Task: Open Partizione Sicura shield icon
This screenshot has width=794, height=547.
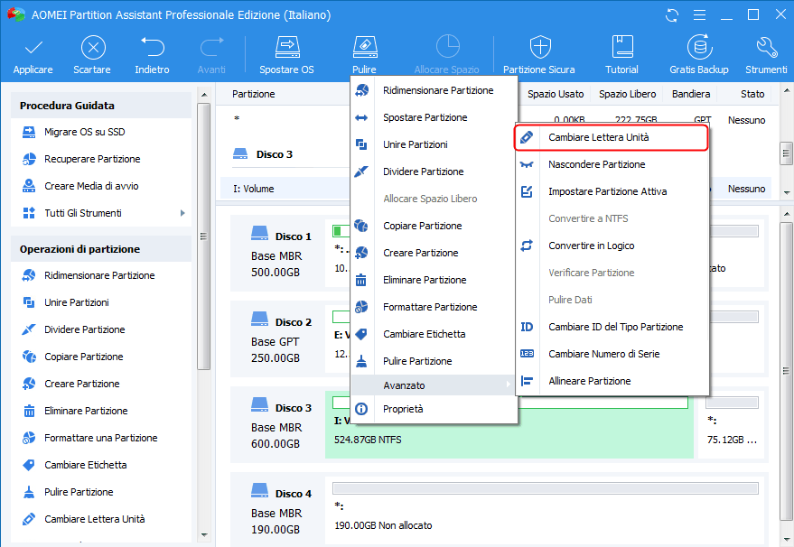Action: [x=540, y=48]
